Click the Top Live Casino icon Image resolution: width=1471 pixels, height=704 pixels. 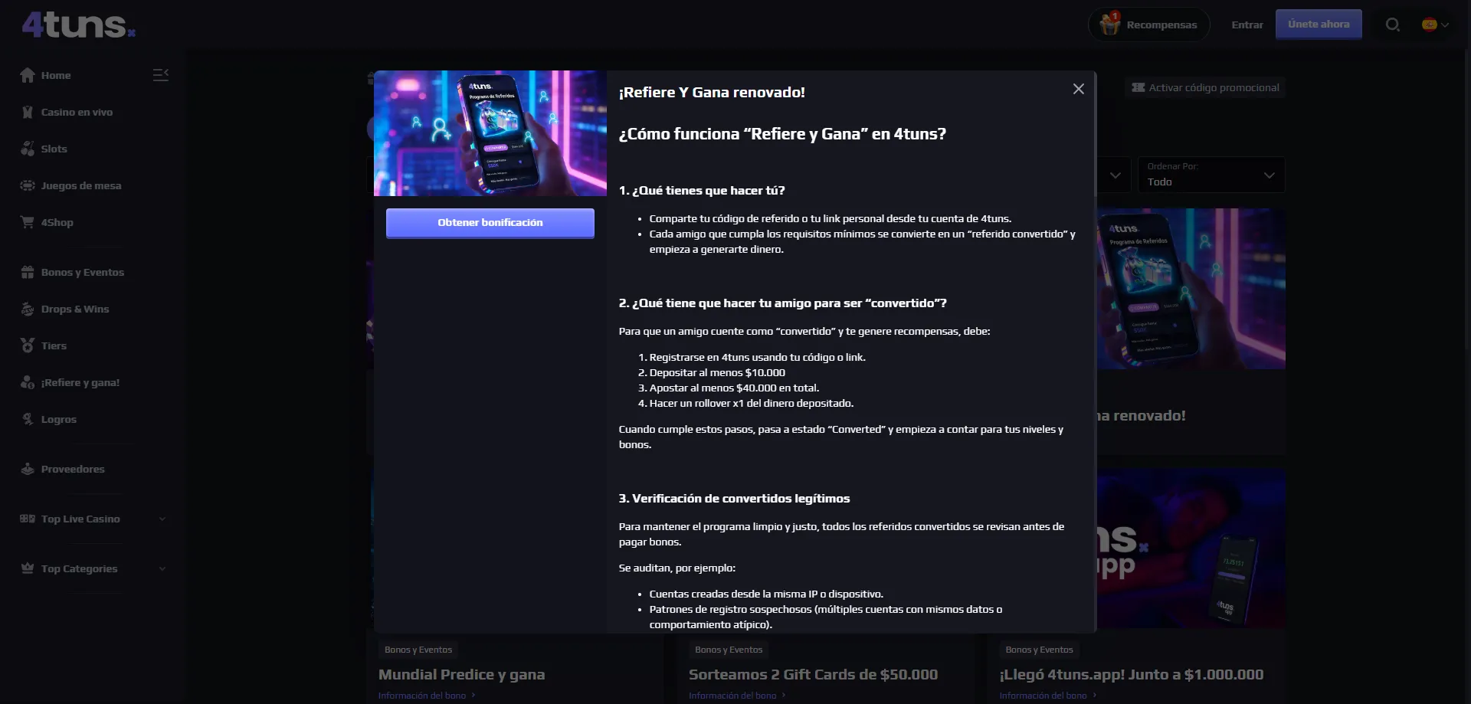[x=28, y=519]
